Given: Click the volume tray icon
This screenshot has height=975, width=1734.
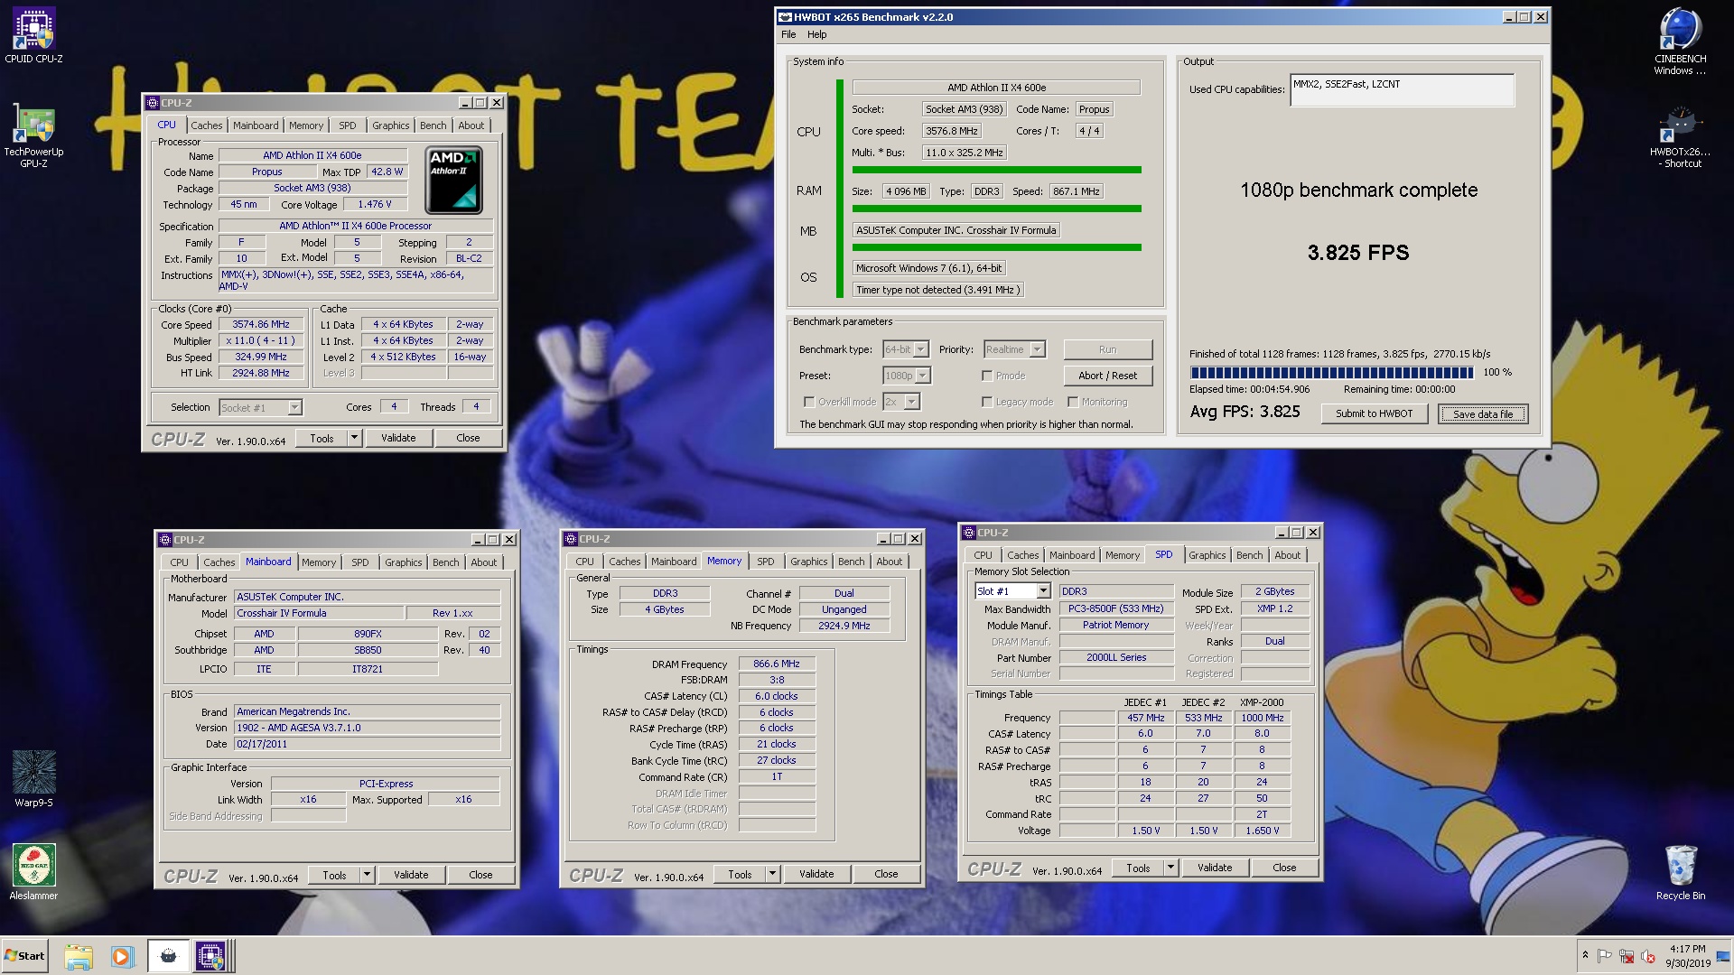Looking at the screenshot, I should pyautogui.click(x=1648, y=956).
